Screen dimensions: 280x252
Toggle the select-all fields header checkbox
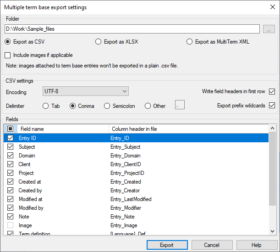click(11, 129)
